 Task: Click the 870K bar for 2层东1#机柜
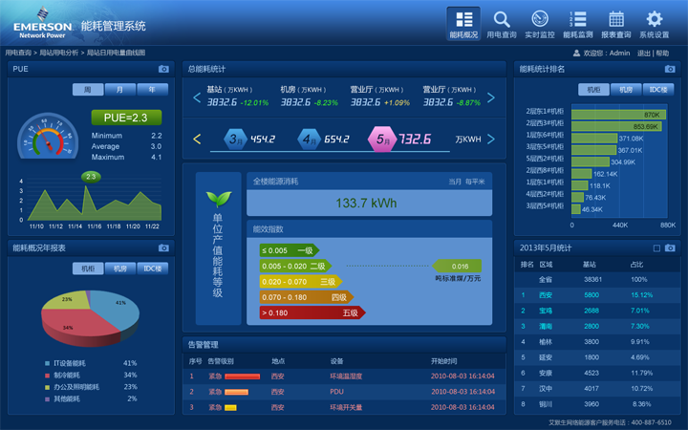point(618,115)
